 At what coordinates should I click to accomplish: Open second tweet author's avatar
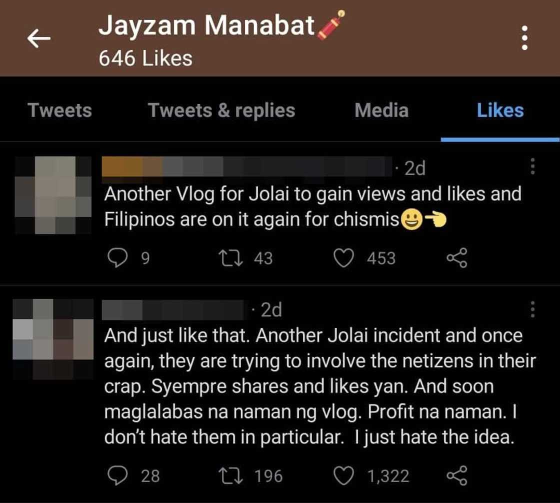pos(53,338)
